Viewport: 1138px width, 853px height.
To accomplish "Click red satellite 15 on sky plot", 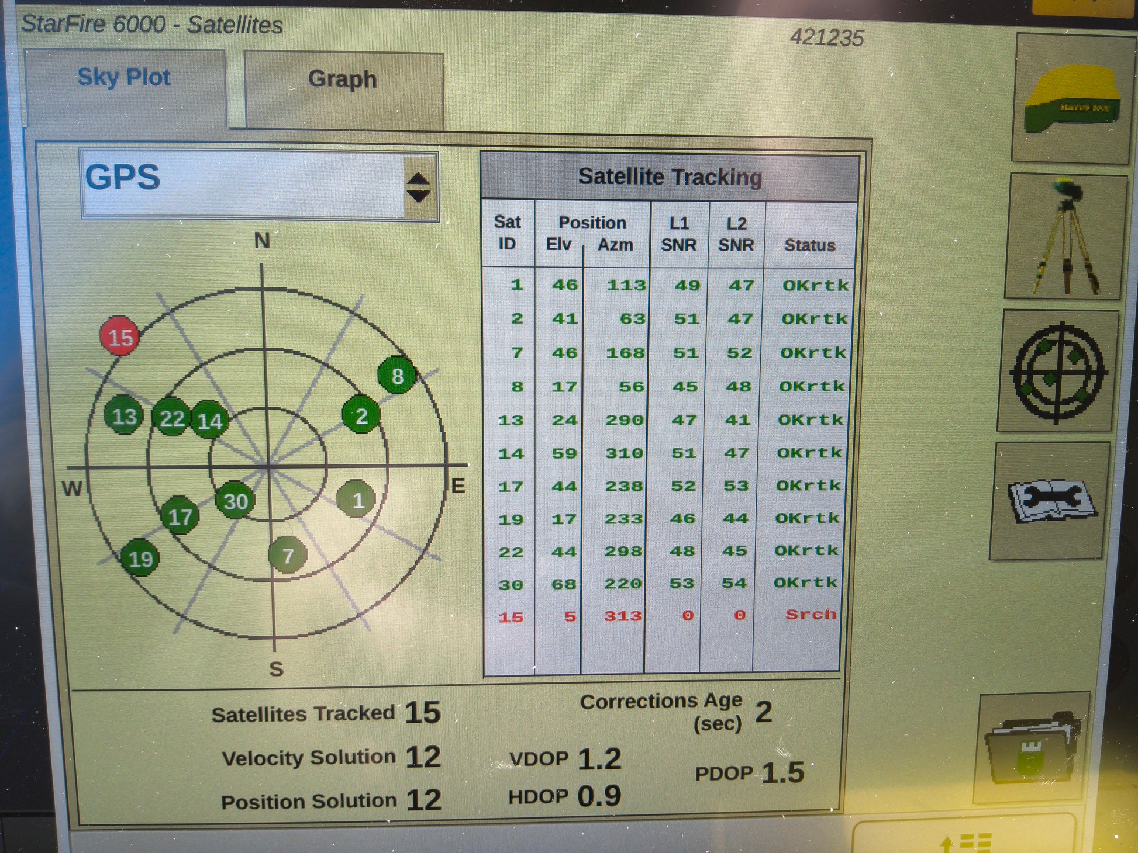I will click(120, 337).
